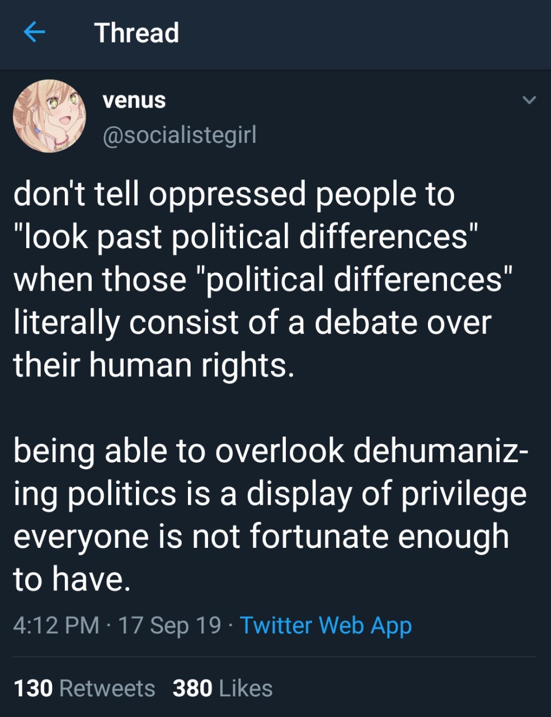
Task: Click the number 130 retweet count
Action: (33, 688)
